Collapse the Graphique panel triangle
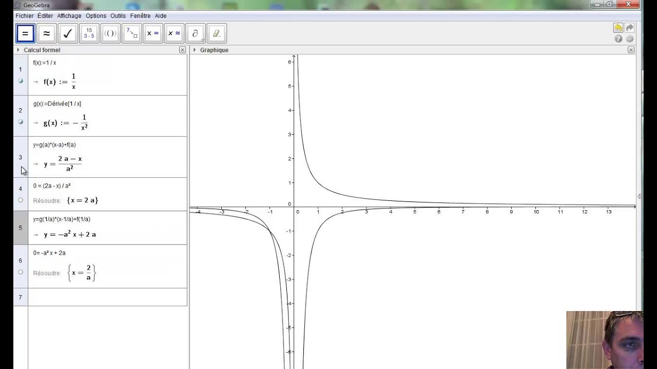This screenshot has height=369, width=657. (195, 50)
